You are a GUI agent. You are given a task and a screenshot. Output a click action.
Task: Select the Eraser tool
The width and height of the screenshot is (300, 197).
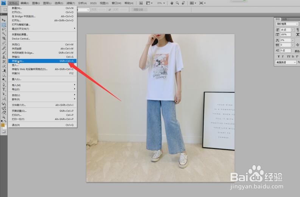click(4, 66)
